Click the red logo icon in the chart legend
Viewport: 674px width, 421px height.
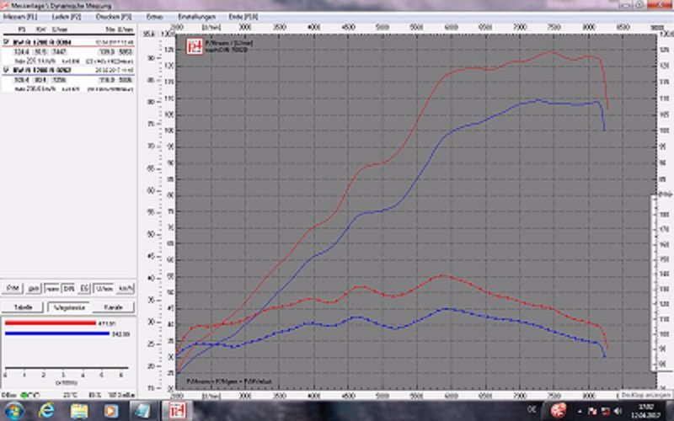(195, 46)
